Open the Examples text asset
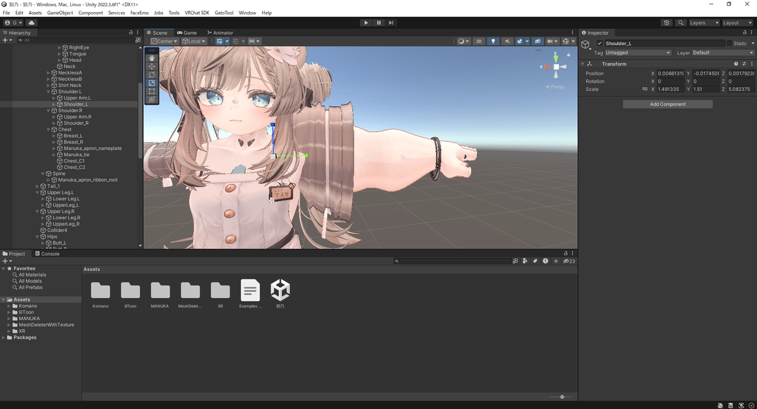757x409 pixels. [250, 294]
